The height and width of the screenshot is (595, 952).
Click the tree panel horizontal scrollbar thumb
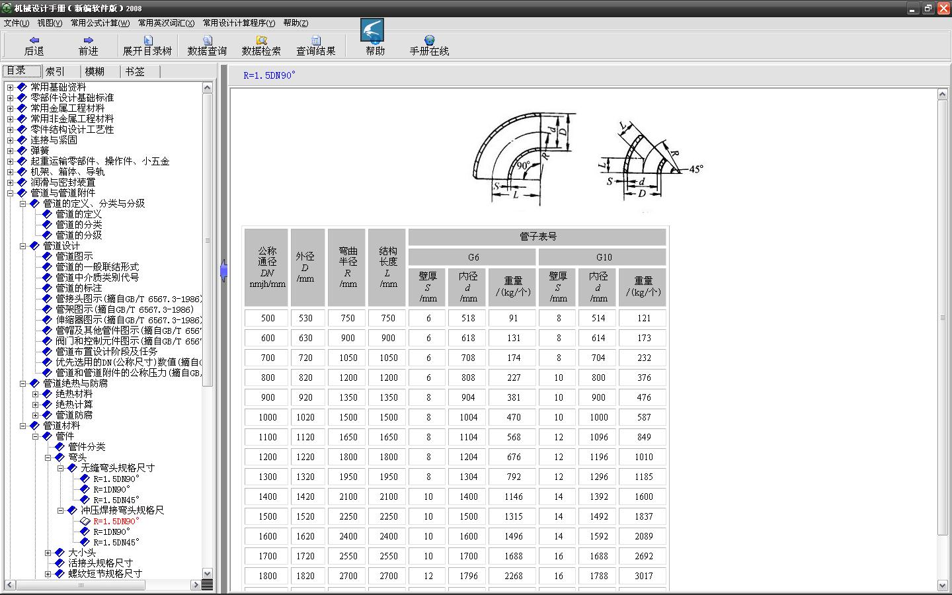82,585
